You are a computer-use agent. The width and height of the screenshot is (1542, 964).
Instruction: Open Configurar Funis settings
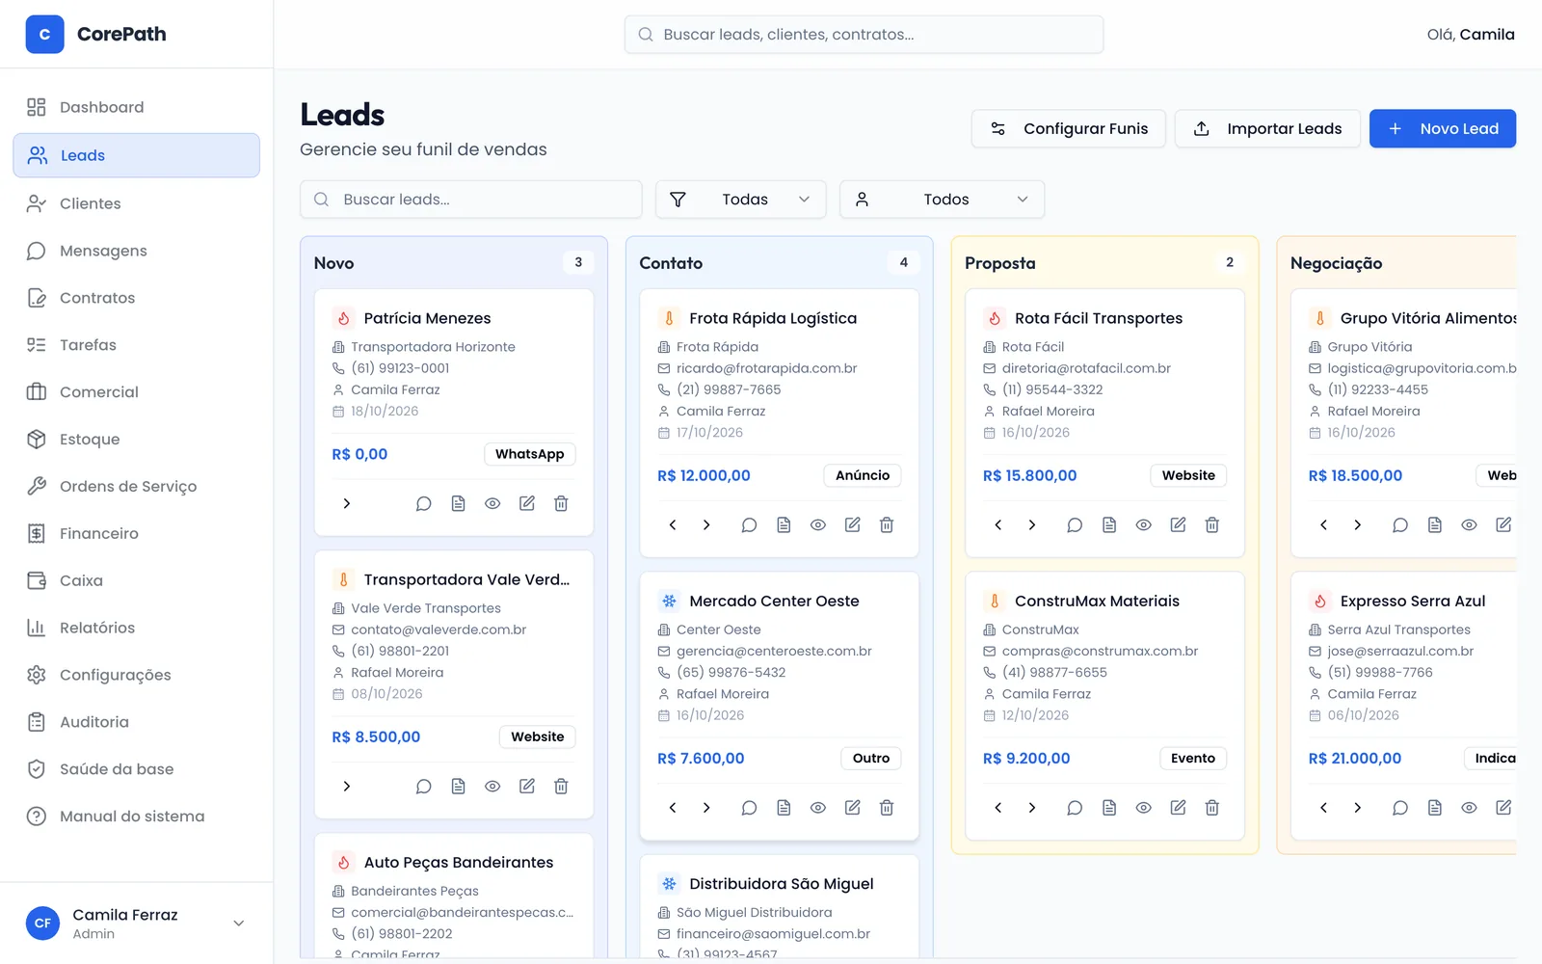click(x=1069, y=128)
